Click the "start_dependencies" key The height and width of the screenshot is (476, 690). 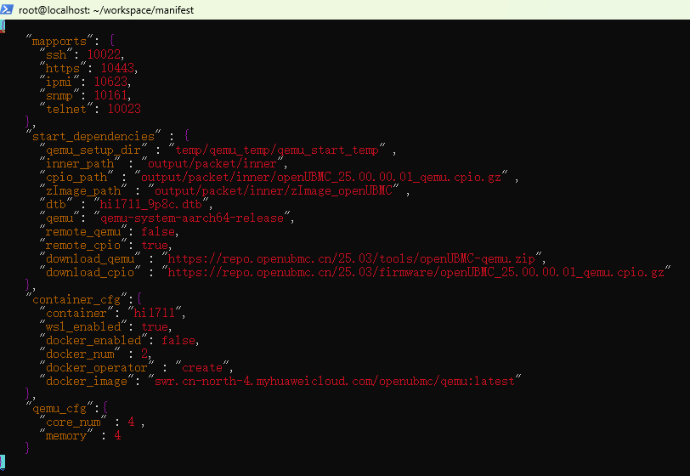[93, 136]
